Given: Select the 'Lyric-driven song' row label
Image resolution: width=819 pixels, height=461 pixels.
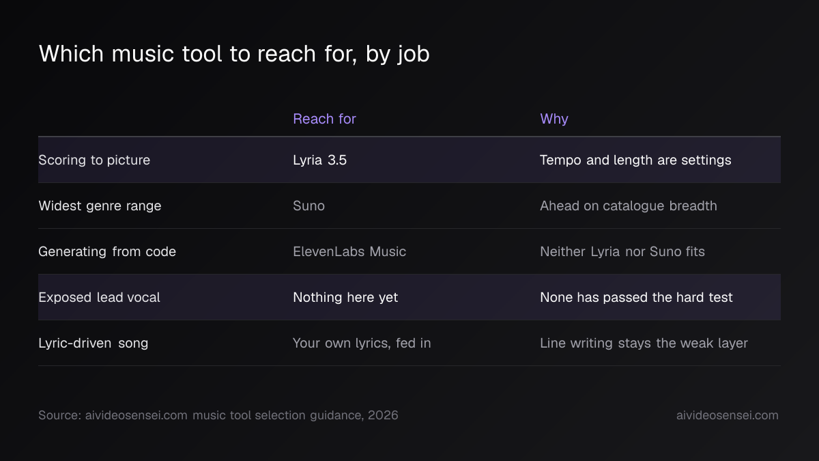Looking at the screenshot, I should 94,343.
